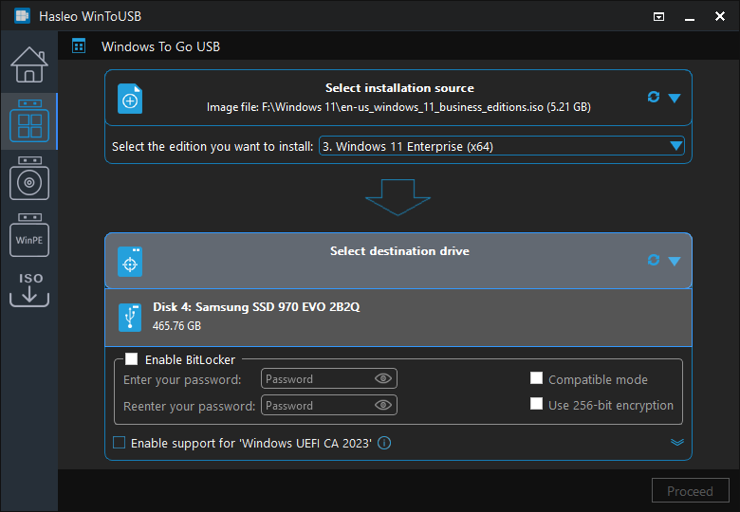
Task: Click the Reenter your password field
Action: click(x=329, y=405)
